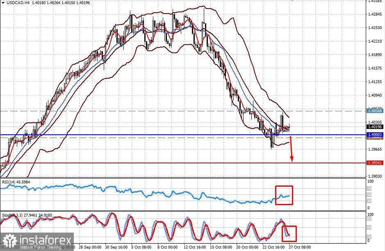Select the red box on Stochastic panel
The width and height of the screenshot is (385, 251).
coord(289,233)
